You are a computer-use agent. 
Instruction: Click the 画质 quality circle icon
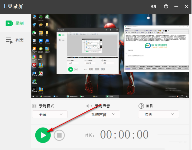[141, 106]
